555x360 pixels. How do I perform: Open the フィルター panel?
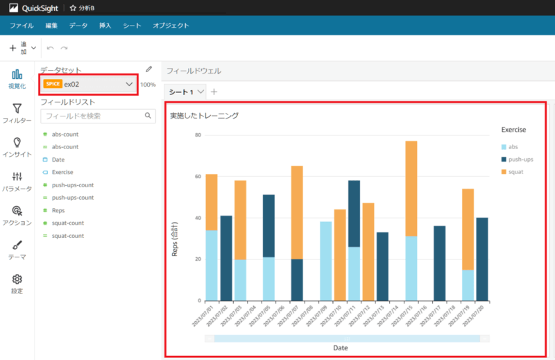tap(17, 113)
